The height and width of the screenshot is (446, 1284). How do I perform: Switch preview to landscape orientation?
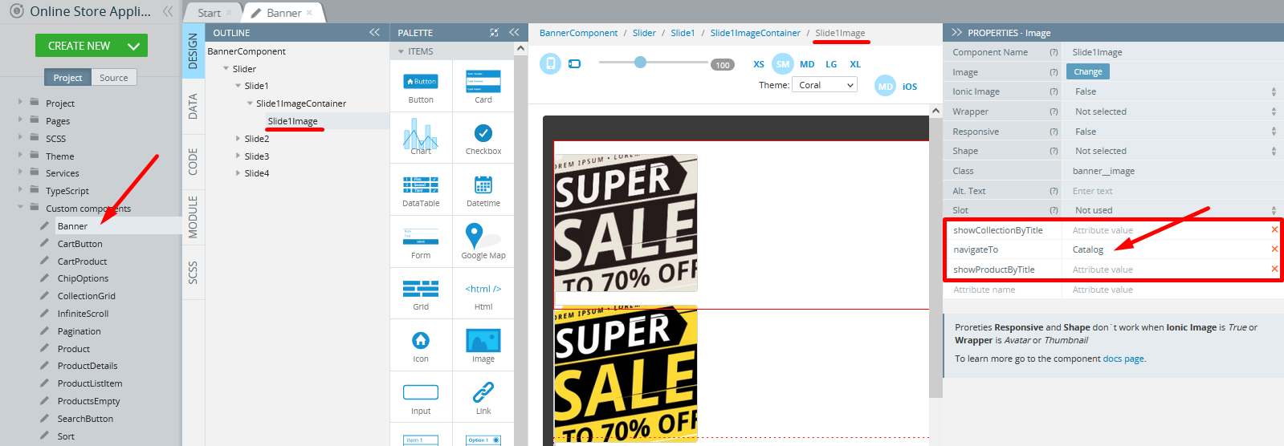pos(575,63)
